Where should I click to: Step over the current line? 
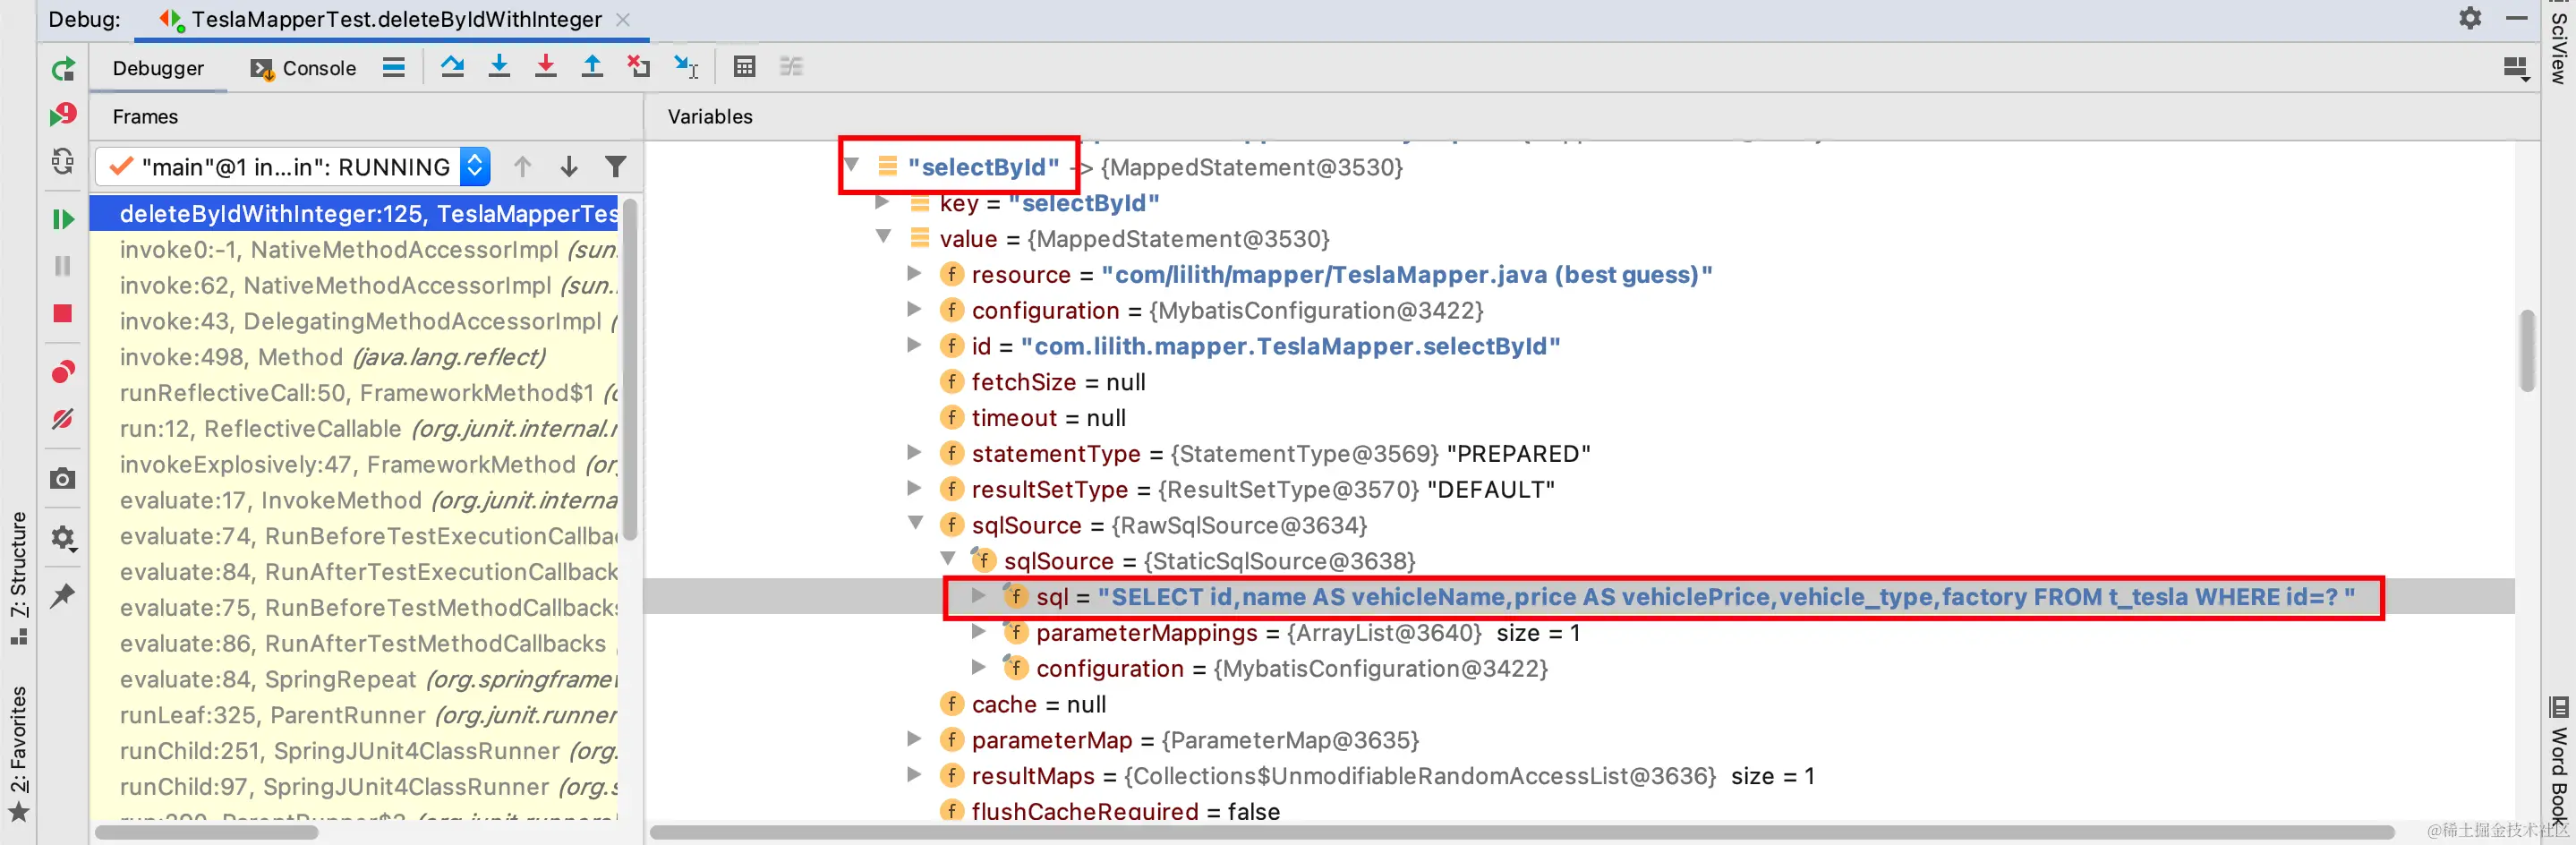[x=452, y=67]
